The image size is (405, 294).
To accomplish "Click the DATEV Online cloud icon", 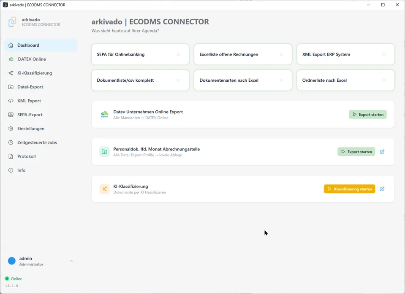I will (11, 59).
